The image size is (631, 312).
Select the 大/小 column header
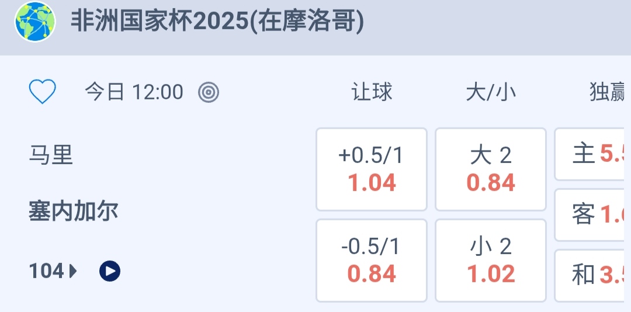click(x=491, y=92)
